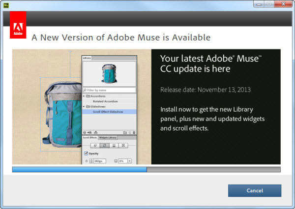Click 'Release date: November 13, 2013' text
Image resolution: width=295 pixels, height=209 pixels.
[x=206, y=90]
